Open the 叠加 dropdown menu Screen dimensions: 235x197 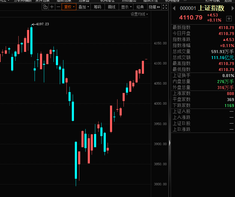pos(84,7)
